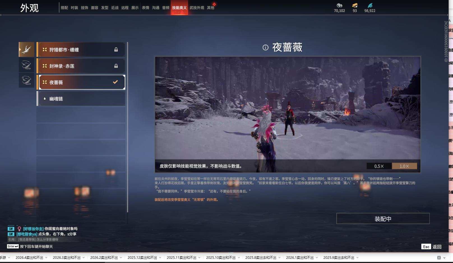Switch preview playback speed to 0.5×
The height and width of the screenshot is (263, 453).
point(379,166)
